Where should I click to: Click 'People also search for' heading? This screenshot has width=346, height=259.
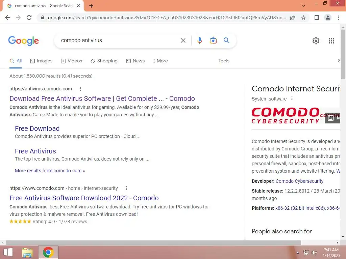pyautogui.click(x=281, y=231)
